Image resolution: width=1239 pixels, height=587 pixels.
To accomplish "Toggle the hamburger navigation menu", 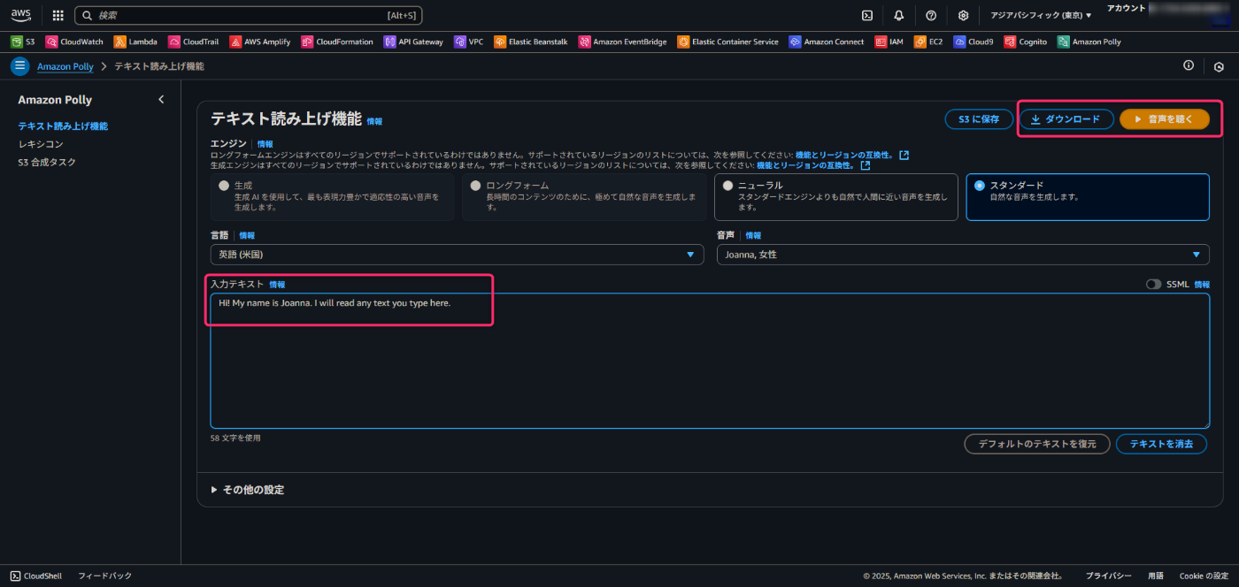I will point(19,66).
